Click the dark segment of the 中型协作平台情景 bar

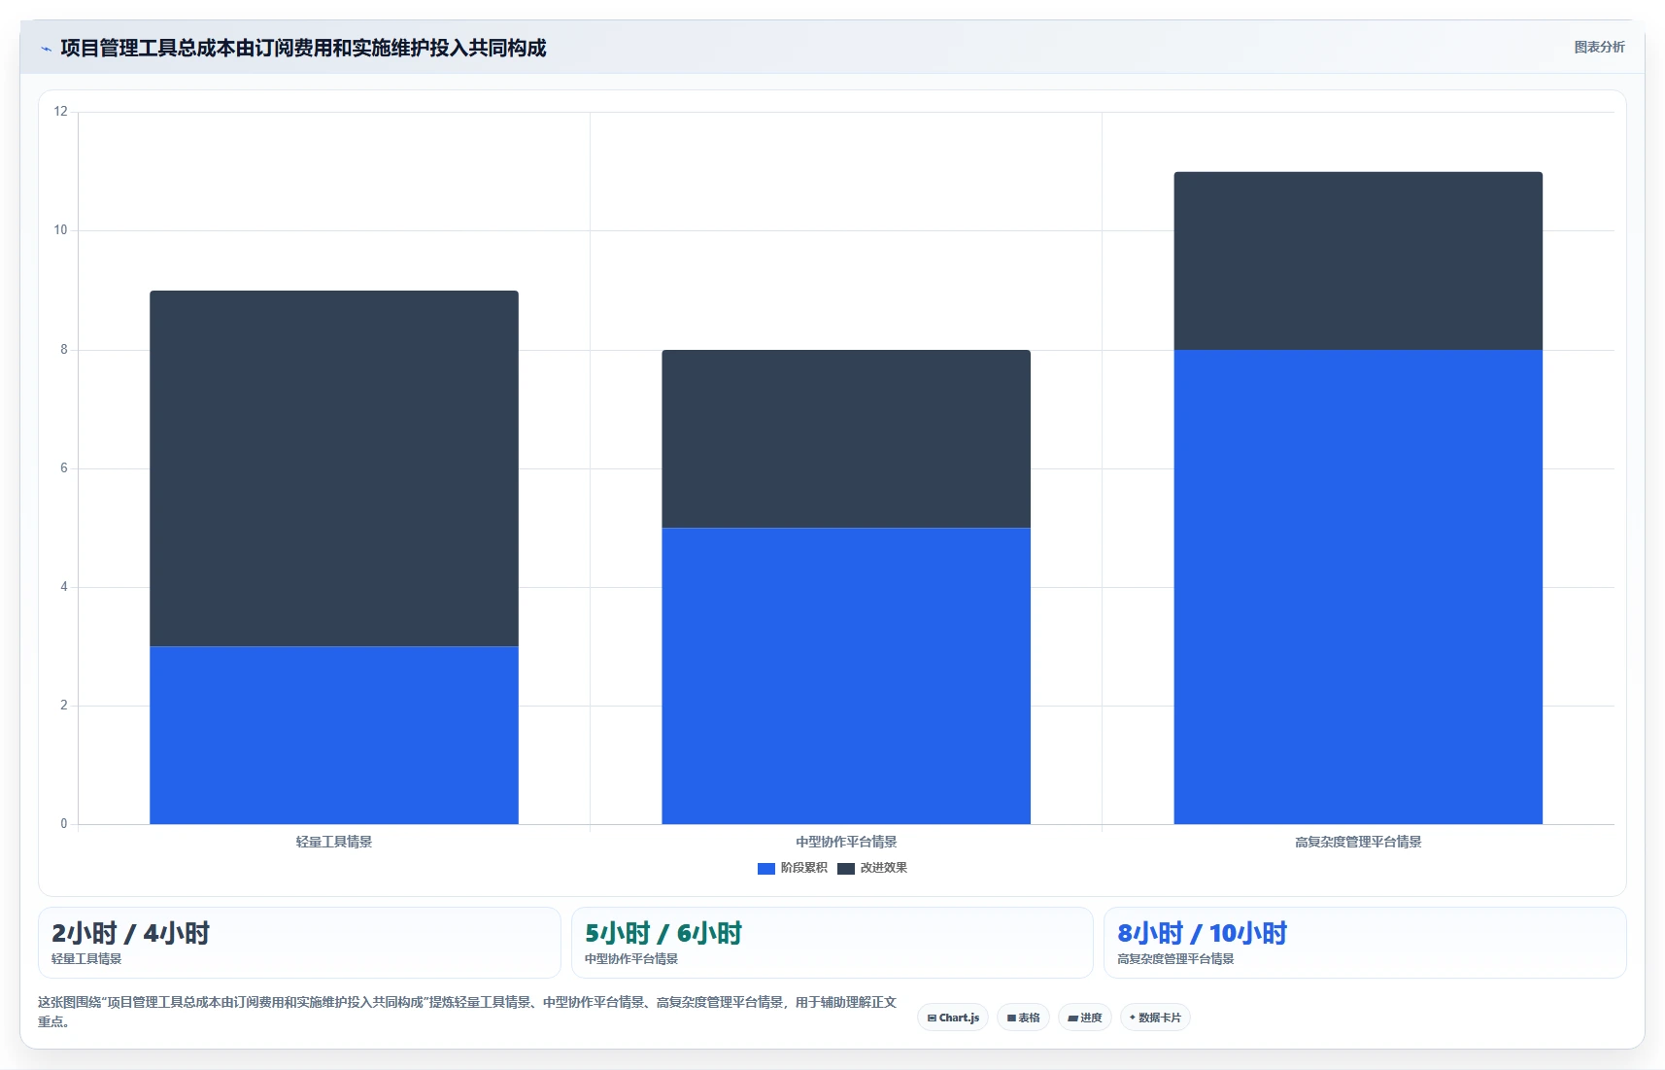tap(846, 439)
